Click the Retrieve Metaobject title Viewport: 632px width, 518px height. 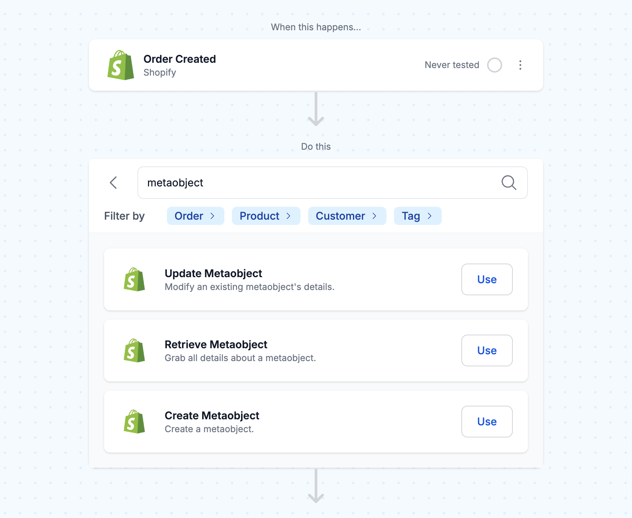pyautogui.click(x=216, y=344)
